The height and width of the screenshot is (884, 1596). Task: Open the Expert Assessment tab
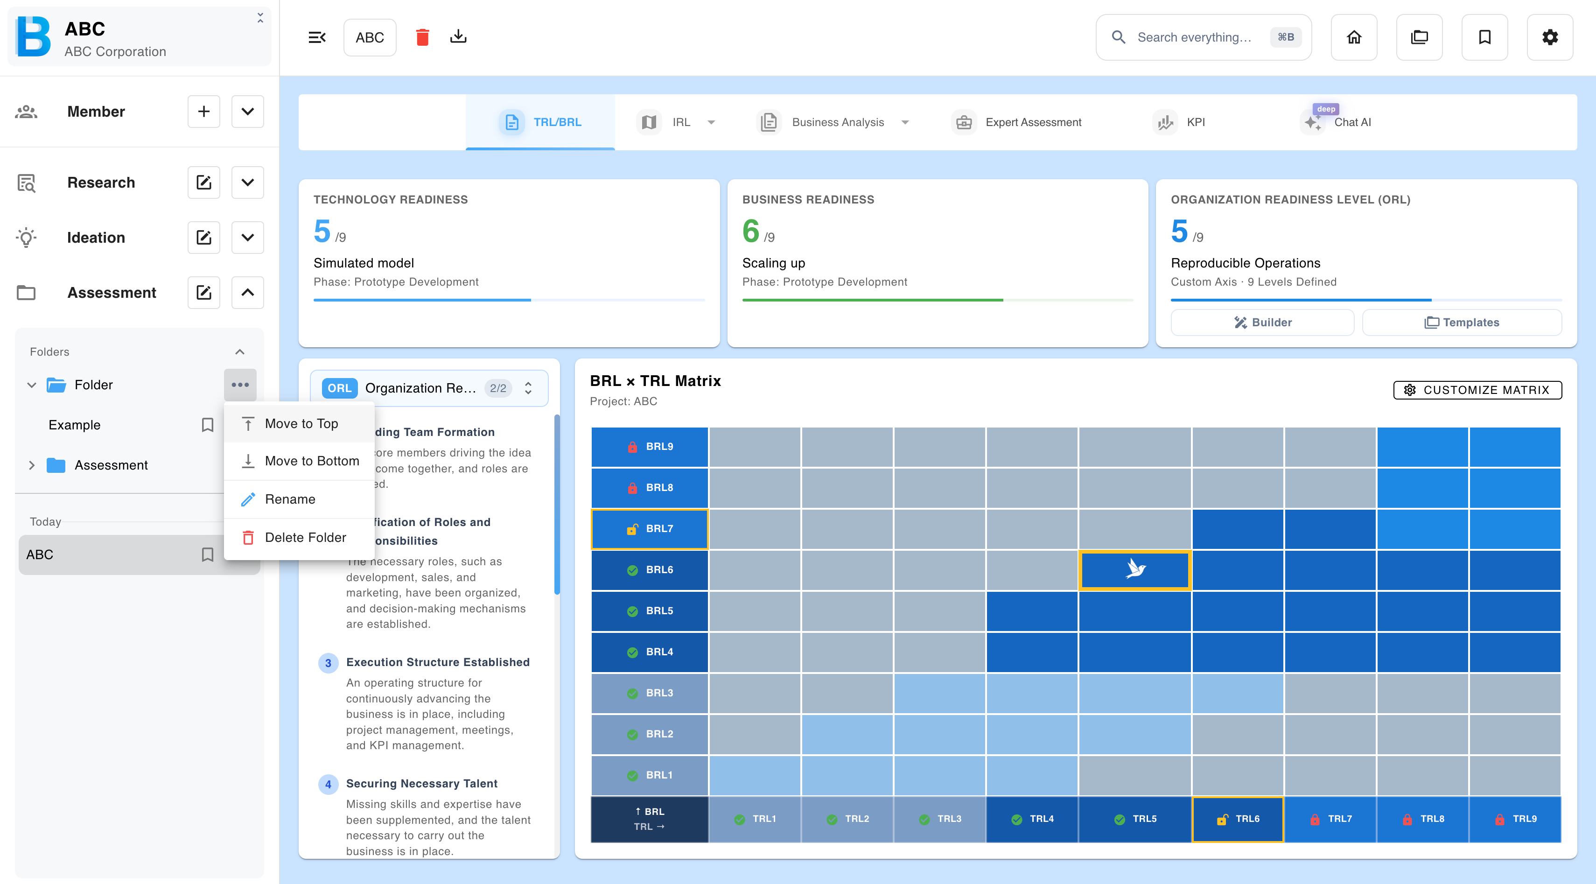(x=1017, y=122)
